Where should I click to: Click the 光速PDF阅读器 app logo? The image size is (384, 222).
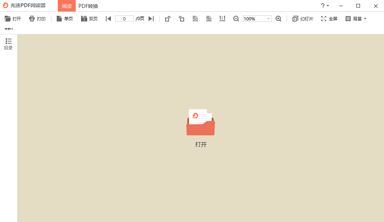point(5,6)
